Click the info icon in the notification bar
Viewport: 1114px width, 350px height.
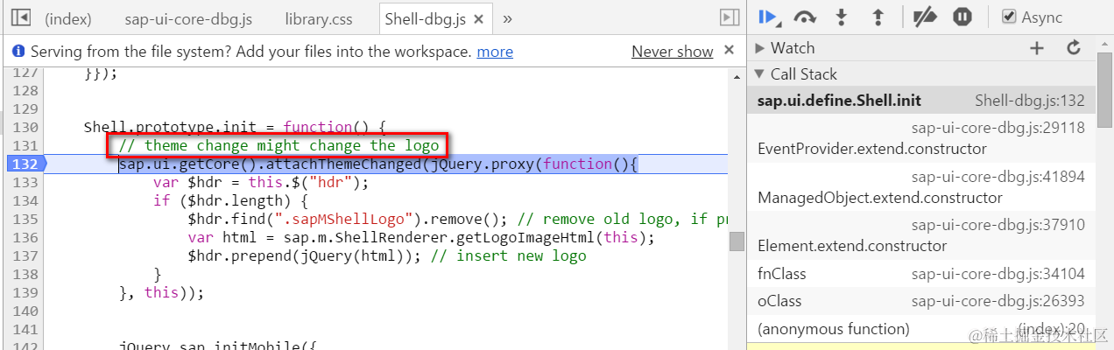click(19, 52)
